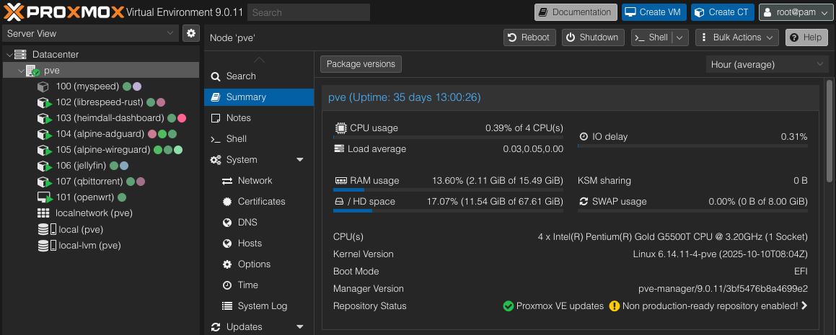
Task: Click the Server View gear settings icon
Action: [190, 33]
